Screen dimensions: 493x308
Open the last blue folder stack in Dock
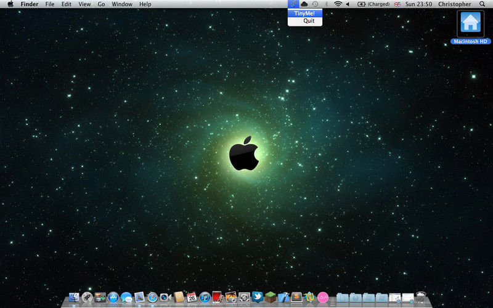click(x=381, y=298)
